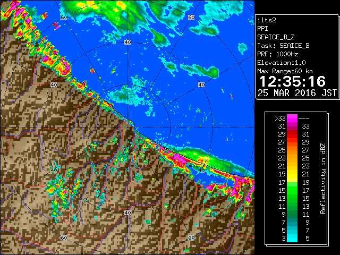Click the 'PRF: 1000Hz' value
The width and height of the screenshot is (340, 255).
click(x=277, y=54)
